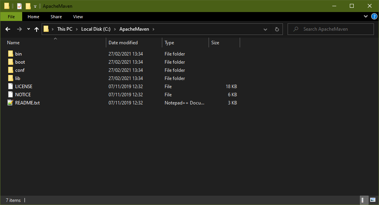Close the ApacheMaven window
Image resolution: width=379 pixels, height=205 pixels.
click(x=370, y=6)
